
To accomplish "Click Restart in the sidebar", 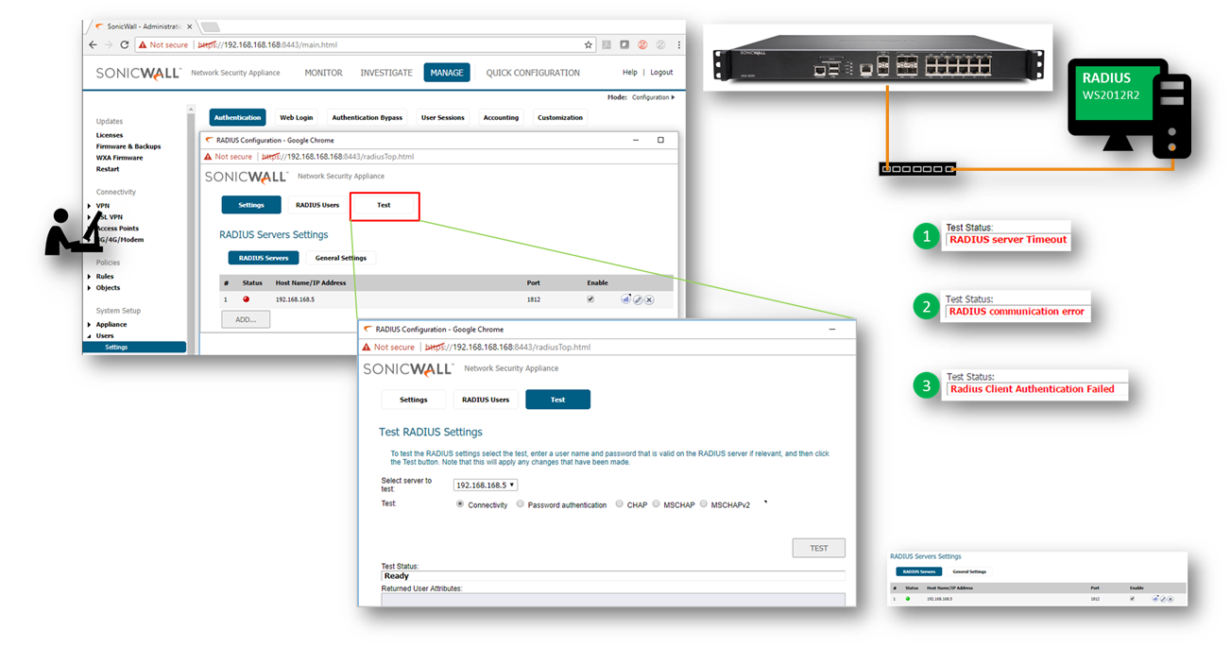I will pos(108,169).
